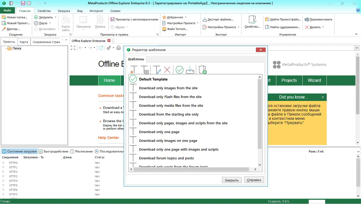This screenshot has width=361, height=204.
Task: Click Мастер wizard wand button
Action: pyautogui.click(x=11, y=29)
